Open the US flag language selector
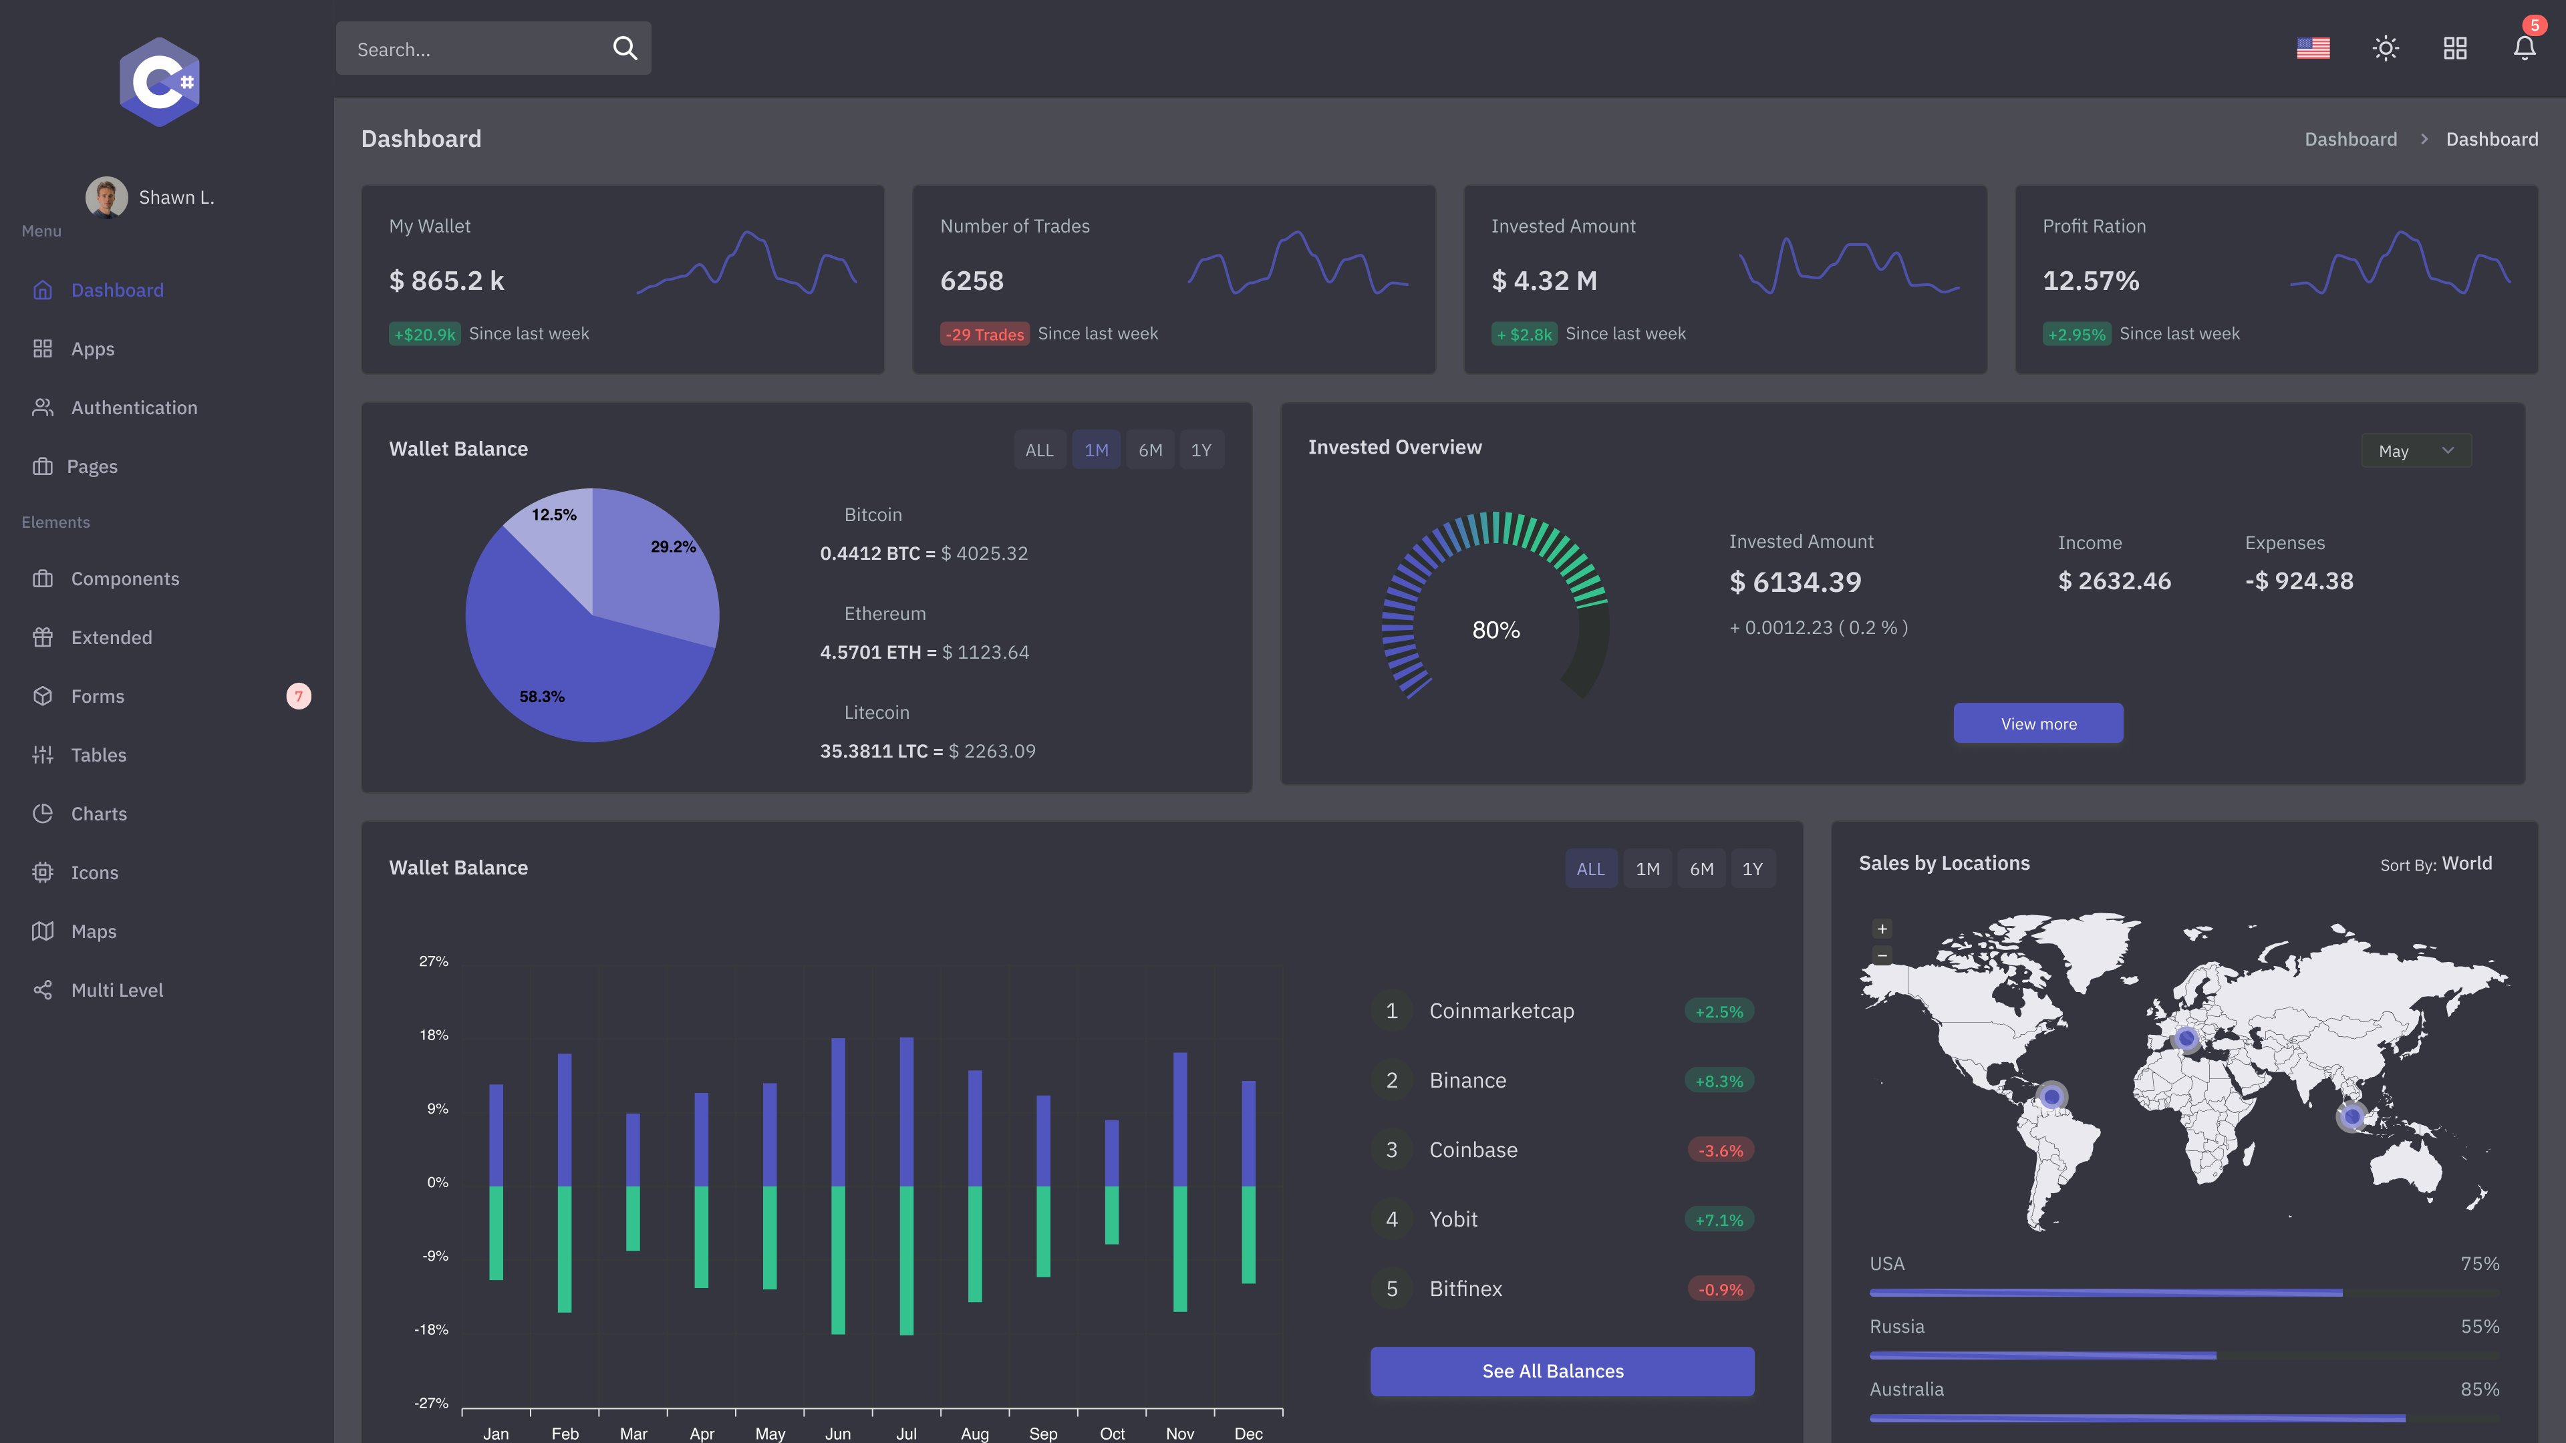The width and height of the screenshot is (2566, 1443). tap(2313, 48)
